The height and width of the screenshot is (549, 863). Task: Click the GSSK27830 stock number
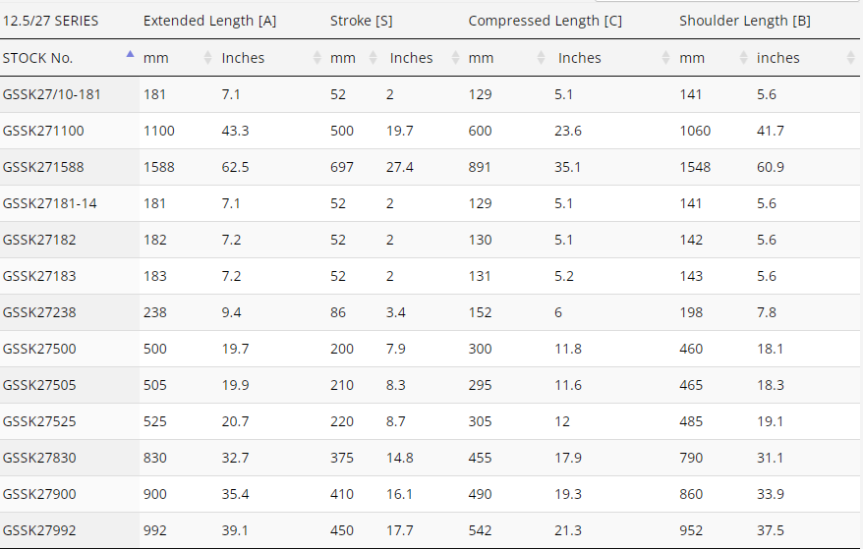coord(39,458)
